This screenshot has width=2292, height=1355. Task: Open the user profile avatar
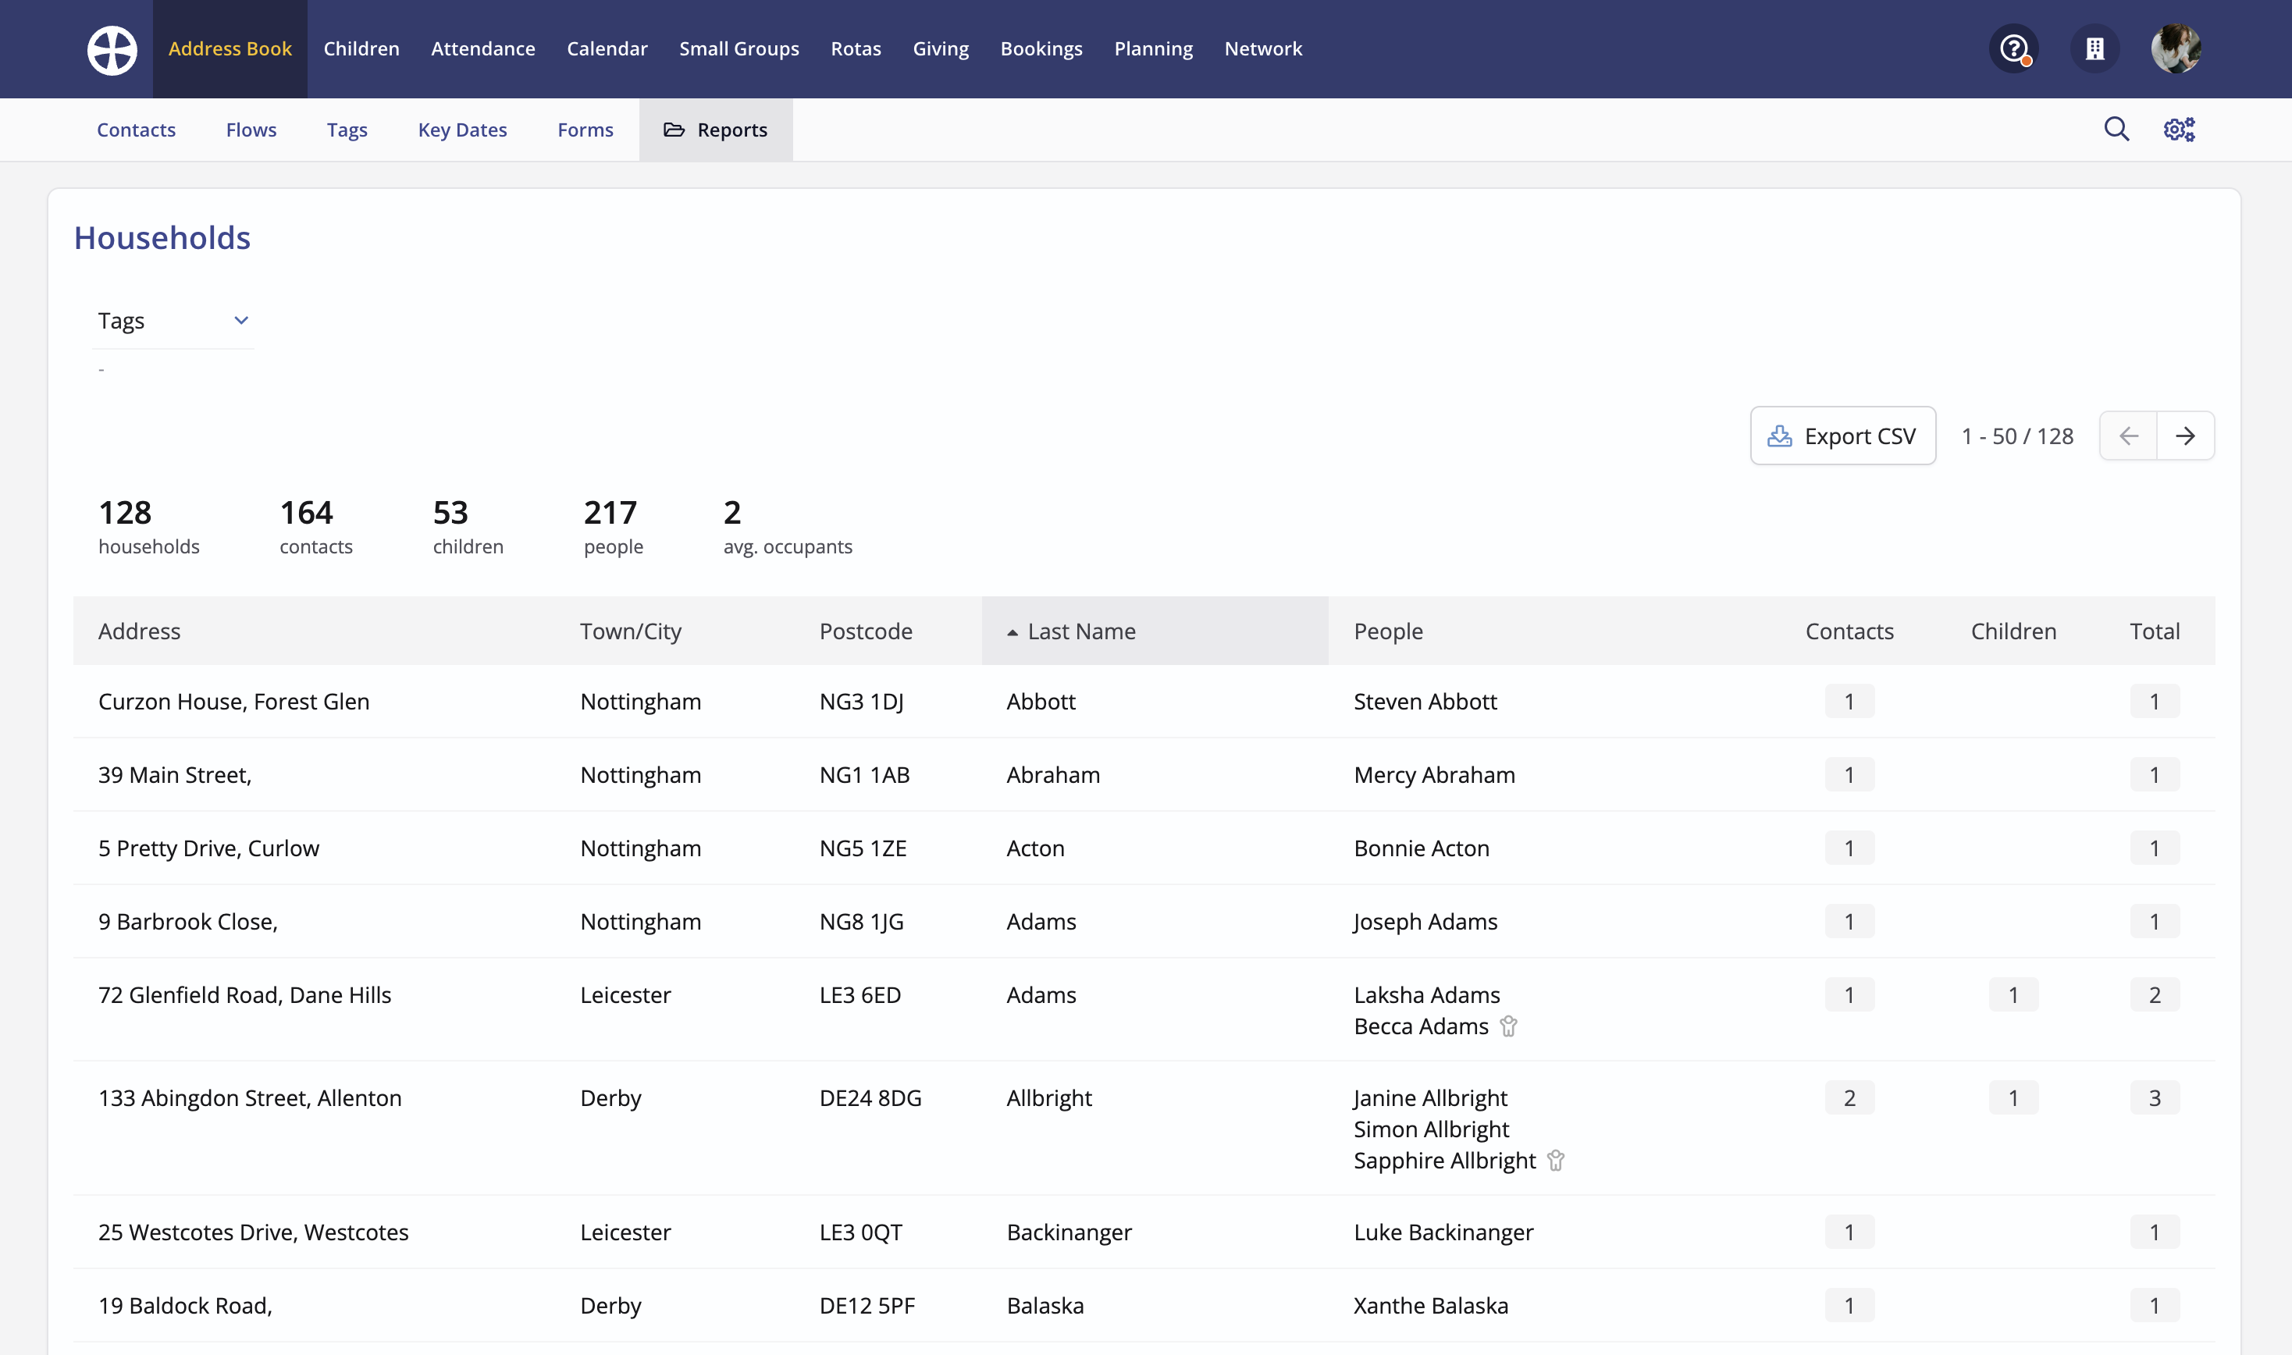2176,48
